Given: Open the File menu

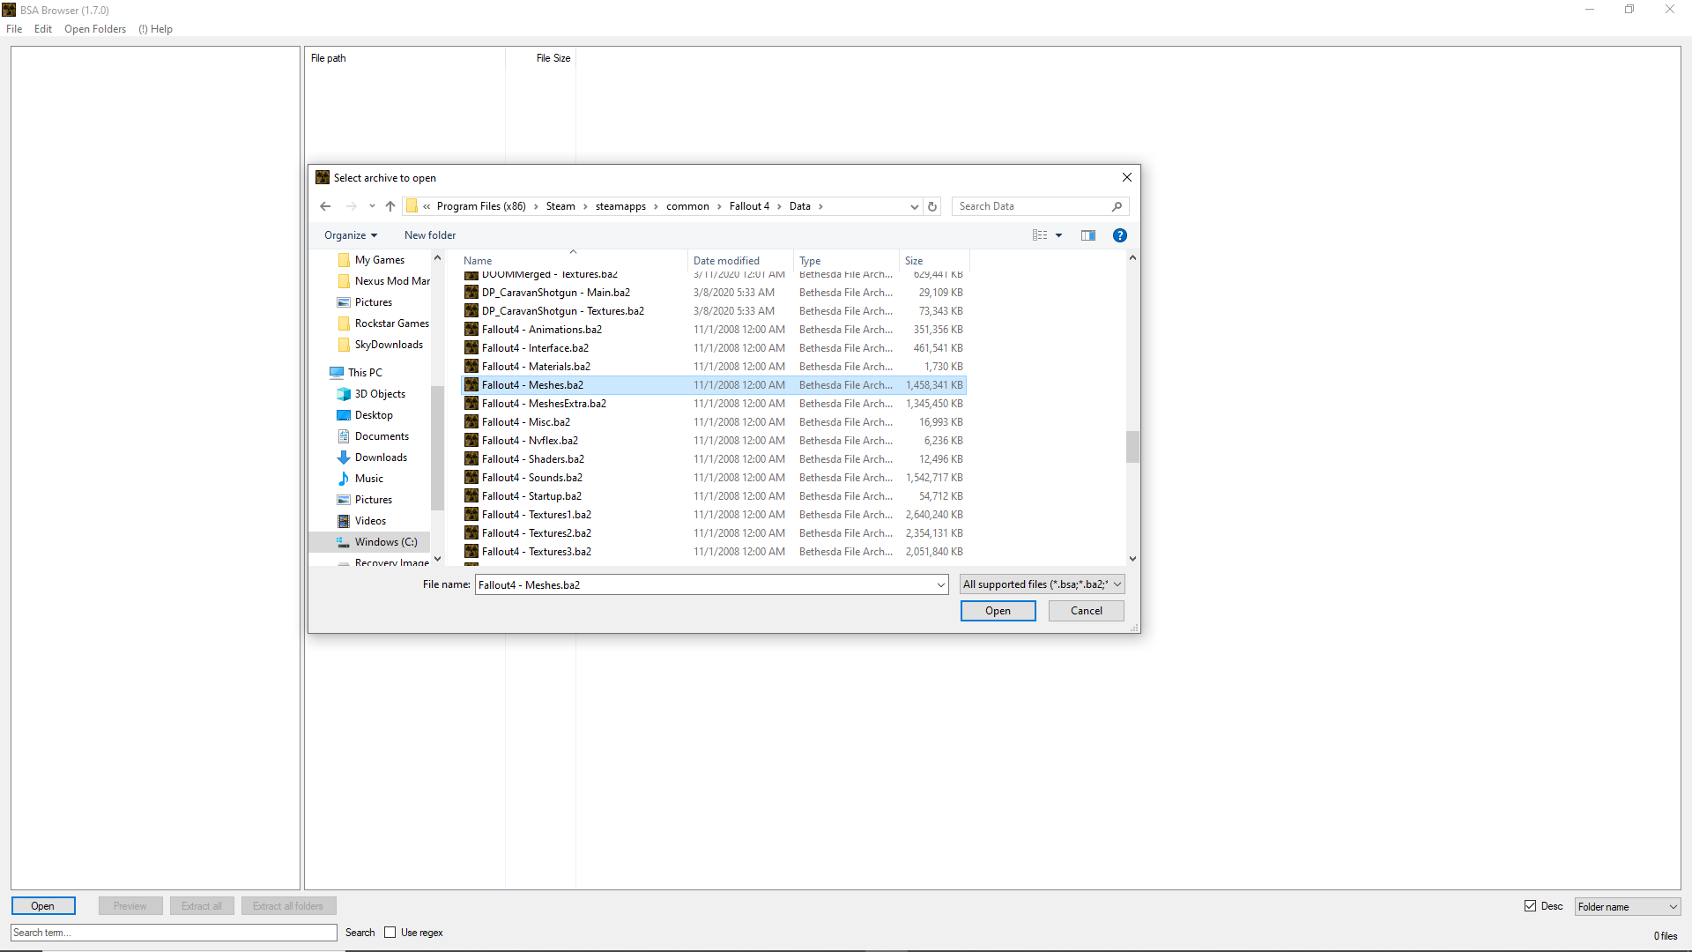Looking at the screenshot, I should [14, 29].
